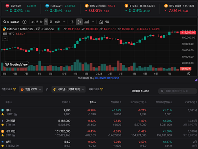Click the coin search input field
Image resolution: width=198 pixels, height=149 pixels.
tap(178, 91)
